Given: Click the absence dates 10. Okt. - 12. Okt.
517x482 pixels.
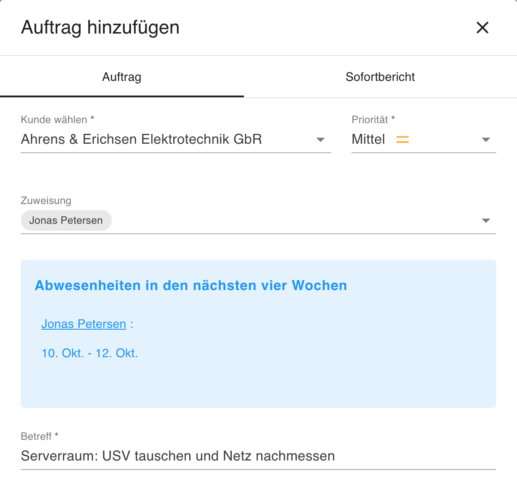Looking at the screenshot, I should click(90, 353).
